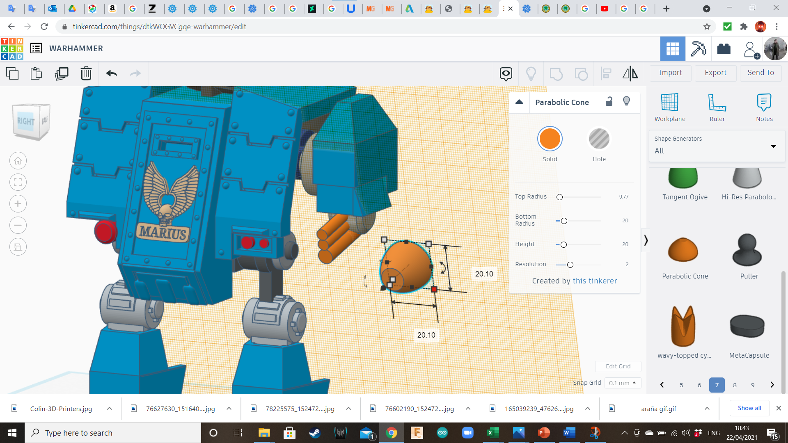
Task: Delete selection with the trash icon
Action: (x=86, y=73)
